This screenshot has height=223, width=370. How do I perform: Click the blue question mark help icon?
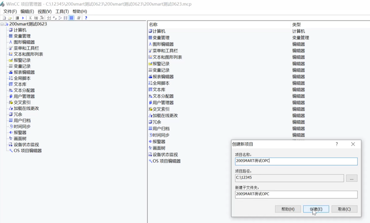click(x=86, y=18)
